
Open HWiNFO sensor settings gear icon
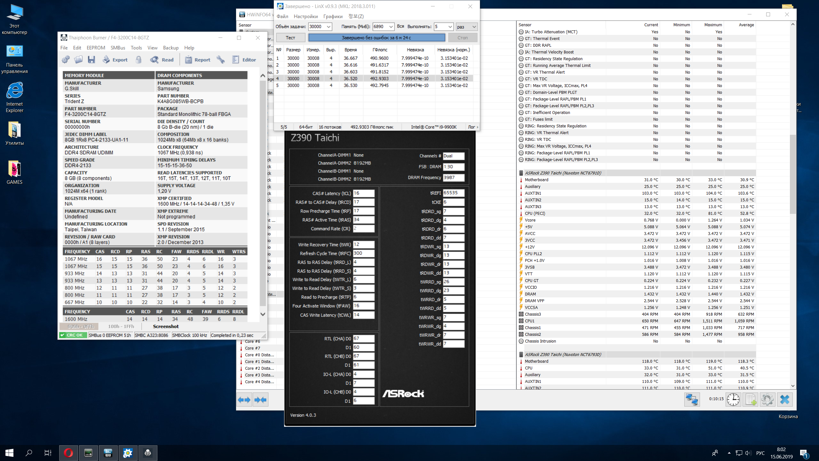click(767, 399)
